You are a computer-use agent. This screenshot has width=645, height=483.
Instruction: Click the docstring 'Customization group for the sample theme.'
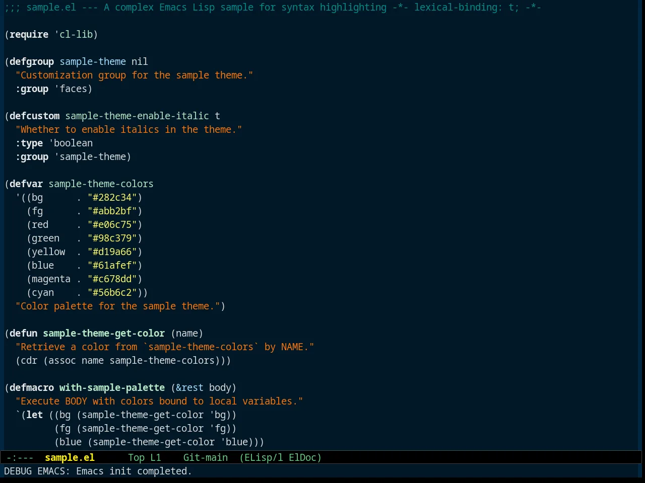(134, 75)
